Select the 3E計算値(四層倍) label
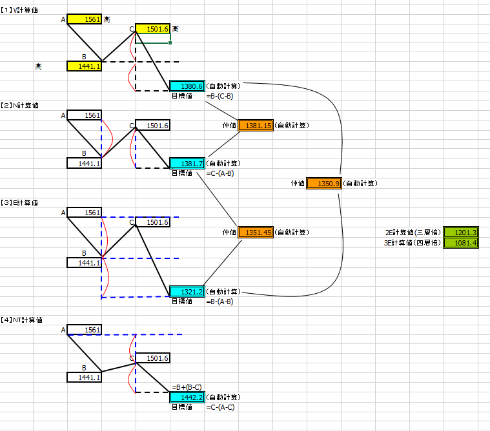This screenshot has width=490, height=431. [x=412, y=243]
